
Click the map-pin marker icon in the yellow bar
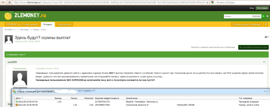[x=266, y=24]
